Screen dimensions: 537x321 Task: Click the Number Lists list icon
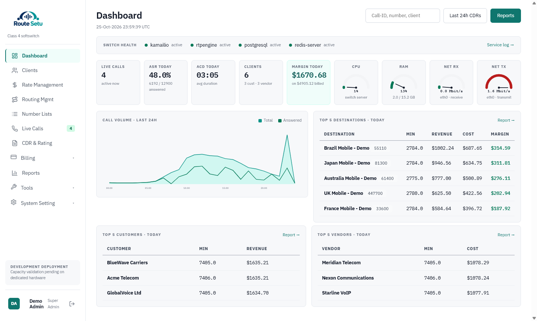click(x=15, y=114)
